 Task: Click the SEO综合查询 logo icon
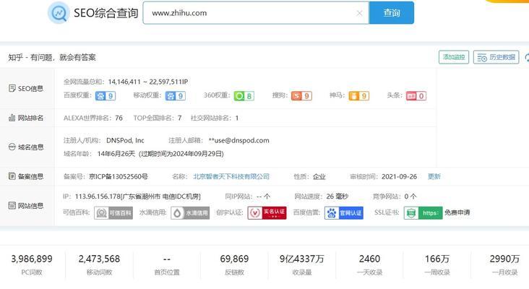[x=59, y=13]
